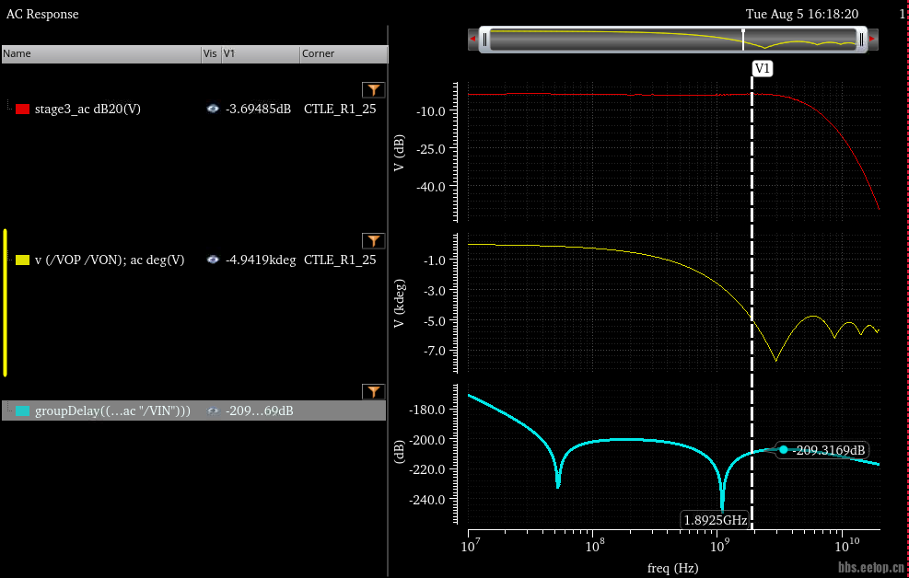Click the -25.0 tick label on the dB axis
This screenshot has width=909, height=578.
pos(430,149)
